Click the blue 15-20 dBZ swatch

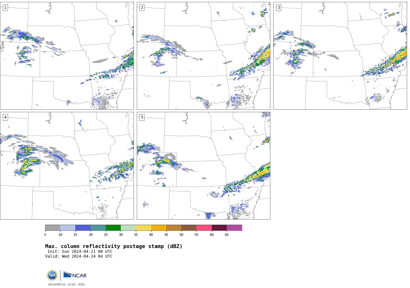[83, 228]
